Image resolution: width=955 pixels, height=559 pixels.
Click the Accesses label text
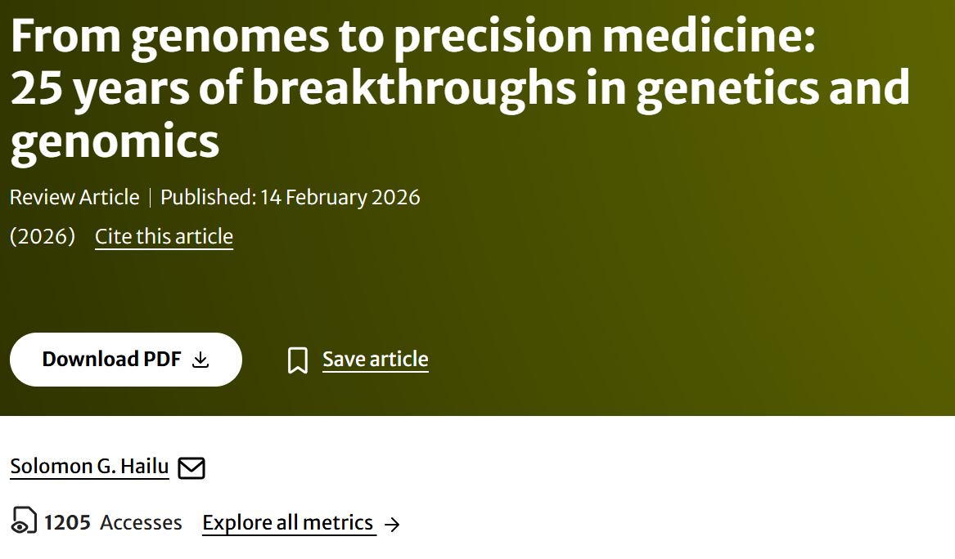coord(142,522)
